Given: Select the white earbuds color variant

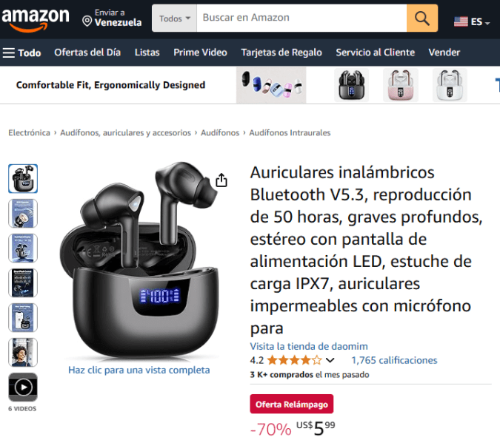Looking at the screenshot, I should (x=450, y=85).
